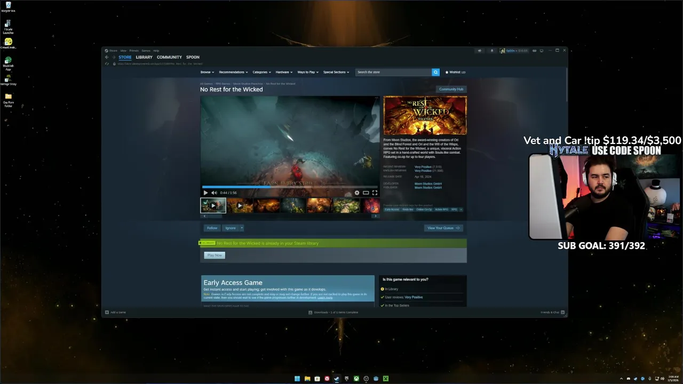Click the Steam taskbar icon
683x384 pixels.
(337, 379)
